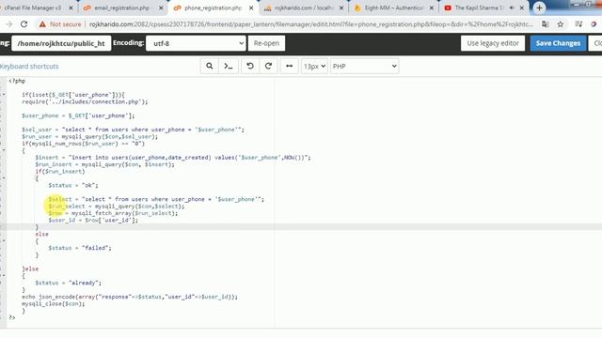The image size is (602, 338).
Task: Open the Keyboard shortcuts link
Action: [x=29, y=67]
